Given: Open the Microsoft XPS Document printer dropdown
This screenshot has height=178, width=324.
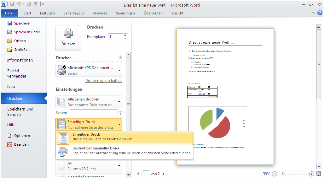Looking at the screenshot, I should click(89, 70).
